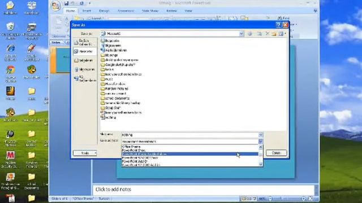
Task: Start Slide Show from status bar icon
Action: [255, 198]
